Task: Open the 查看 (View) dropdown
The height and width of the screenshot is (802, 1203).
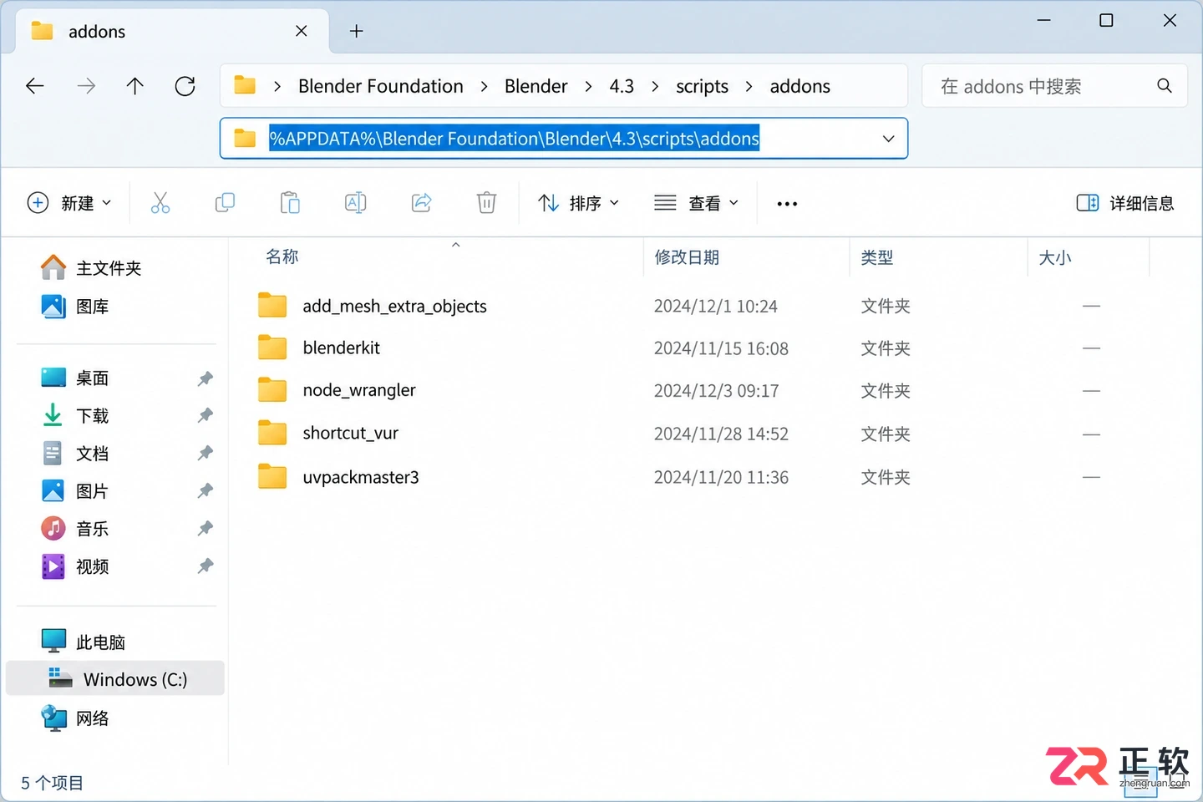Action: tap(697, 203)
